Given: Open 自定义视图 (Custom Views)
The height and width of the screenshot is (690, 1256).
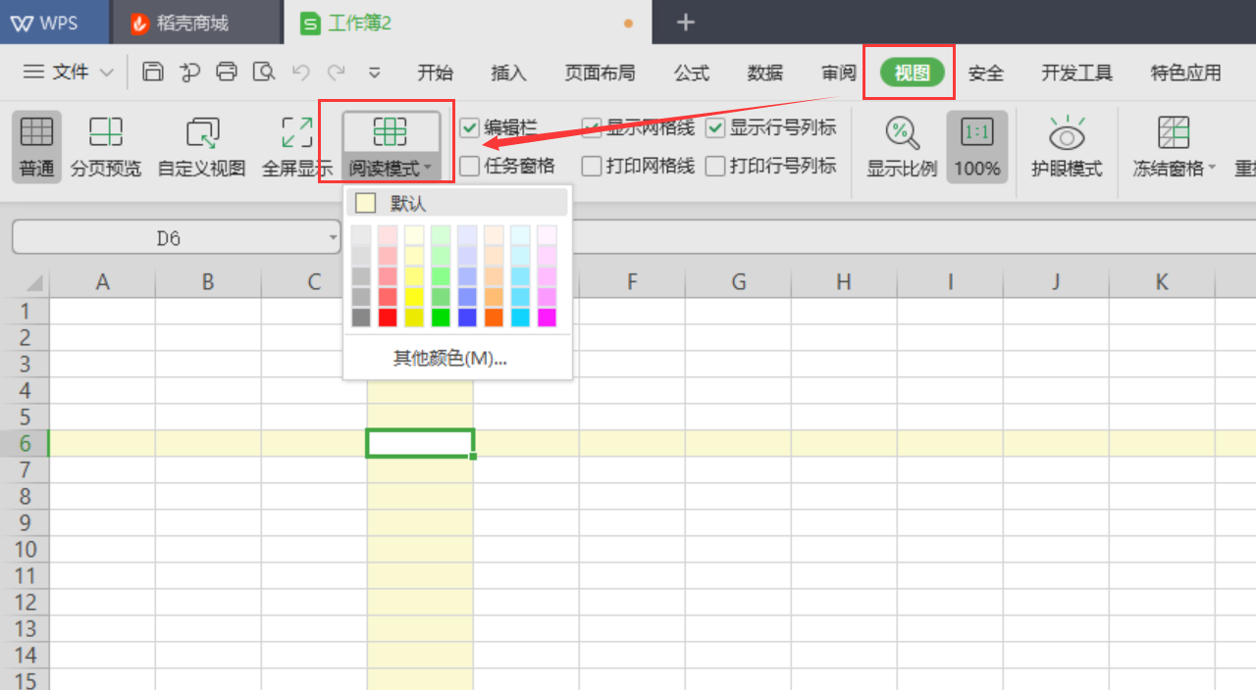Looking at the screenshot, I should pyautogui.click(x=200, y=146).
